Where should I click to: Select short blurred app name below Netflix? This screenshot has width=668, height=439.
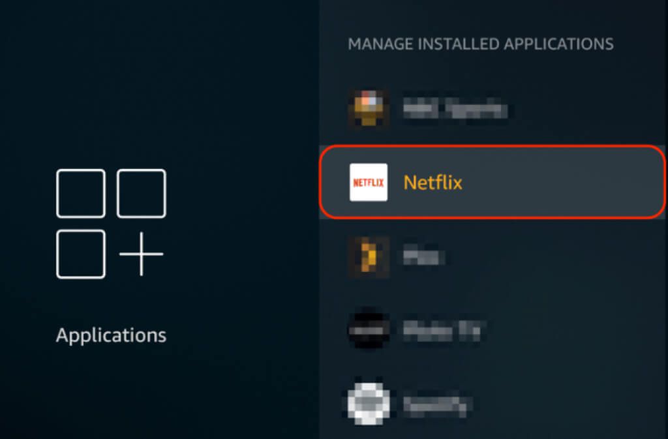point(423,256)
